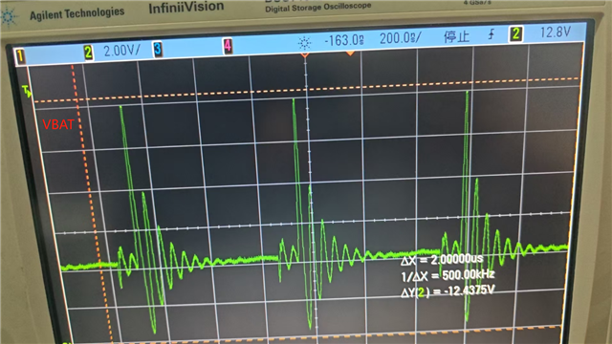Image resolution: width=612 pixels, height=344 pixels.
Task: Click the 200.0 timebase per division readout
Action: (x=401, y=38)
